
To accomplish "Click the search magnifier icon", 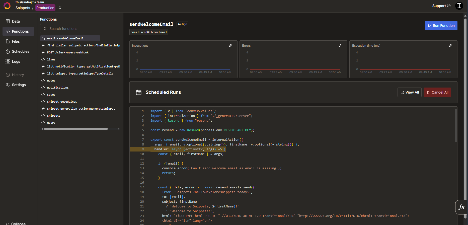I will pyautogui.click(x=45, y=29).
